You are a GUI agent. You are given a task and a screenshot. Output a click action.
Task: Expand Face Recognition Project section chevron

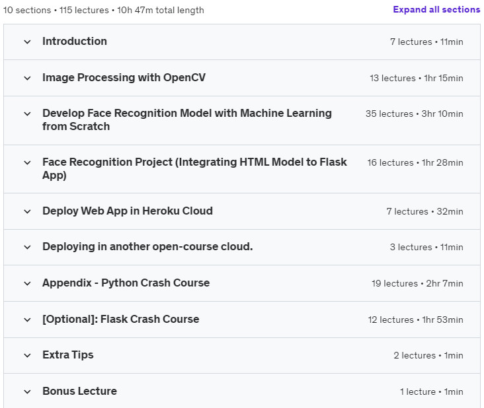tap(28, 162)
